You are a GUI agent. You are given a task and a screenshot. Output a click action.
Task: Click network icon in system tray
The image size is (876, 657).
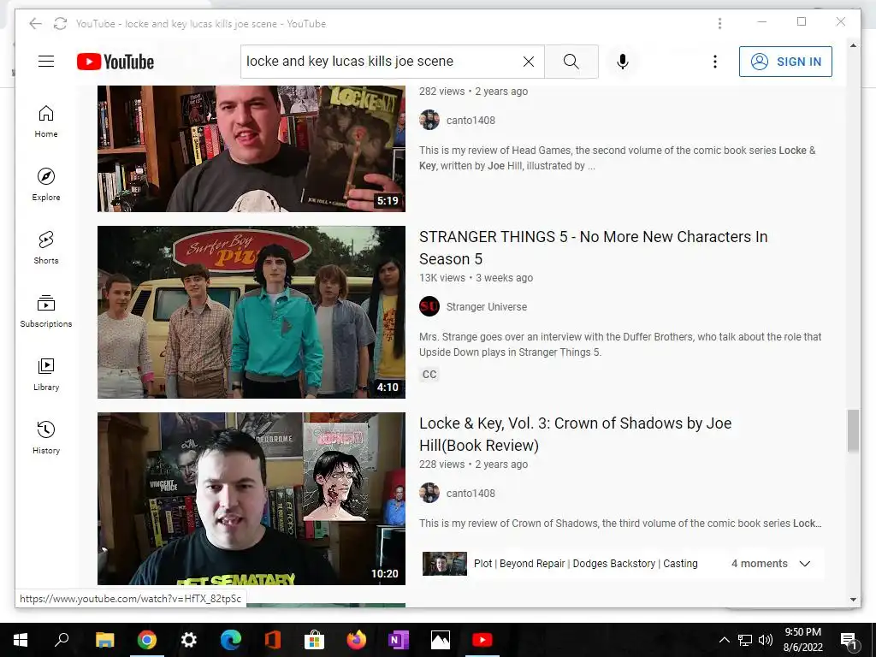745,640
